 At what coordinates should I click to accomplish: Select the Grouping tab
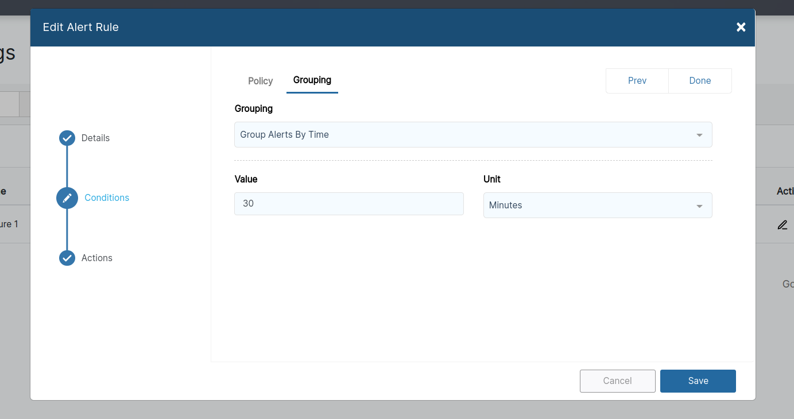(x=312, y=80)
